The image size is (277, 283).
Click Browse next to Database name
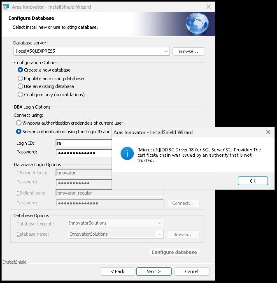[183, 234]
